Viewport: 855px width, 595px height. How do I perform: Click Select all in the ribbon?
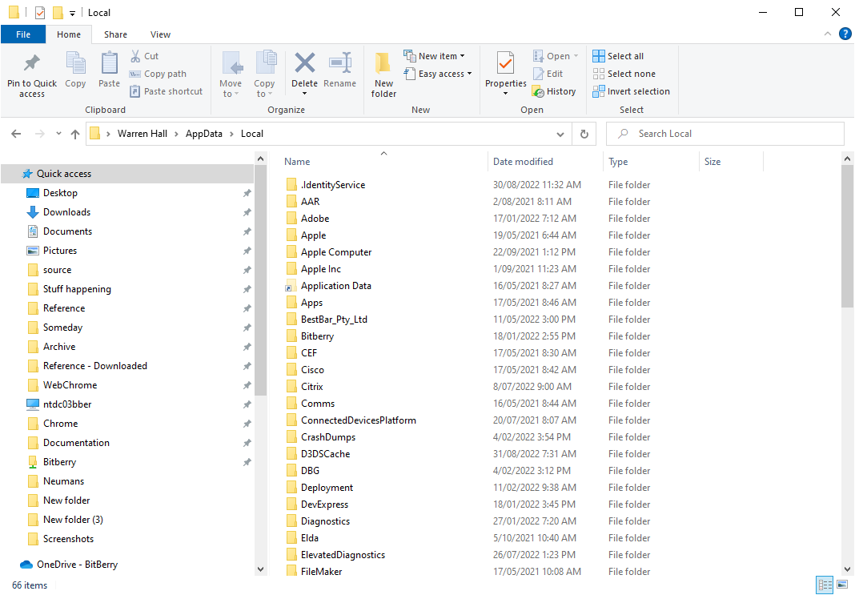[x=618, y=56]
